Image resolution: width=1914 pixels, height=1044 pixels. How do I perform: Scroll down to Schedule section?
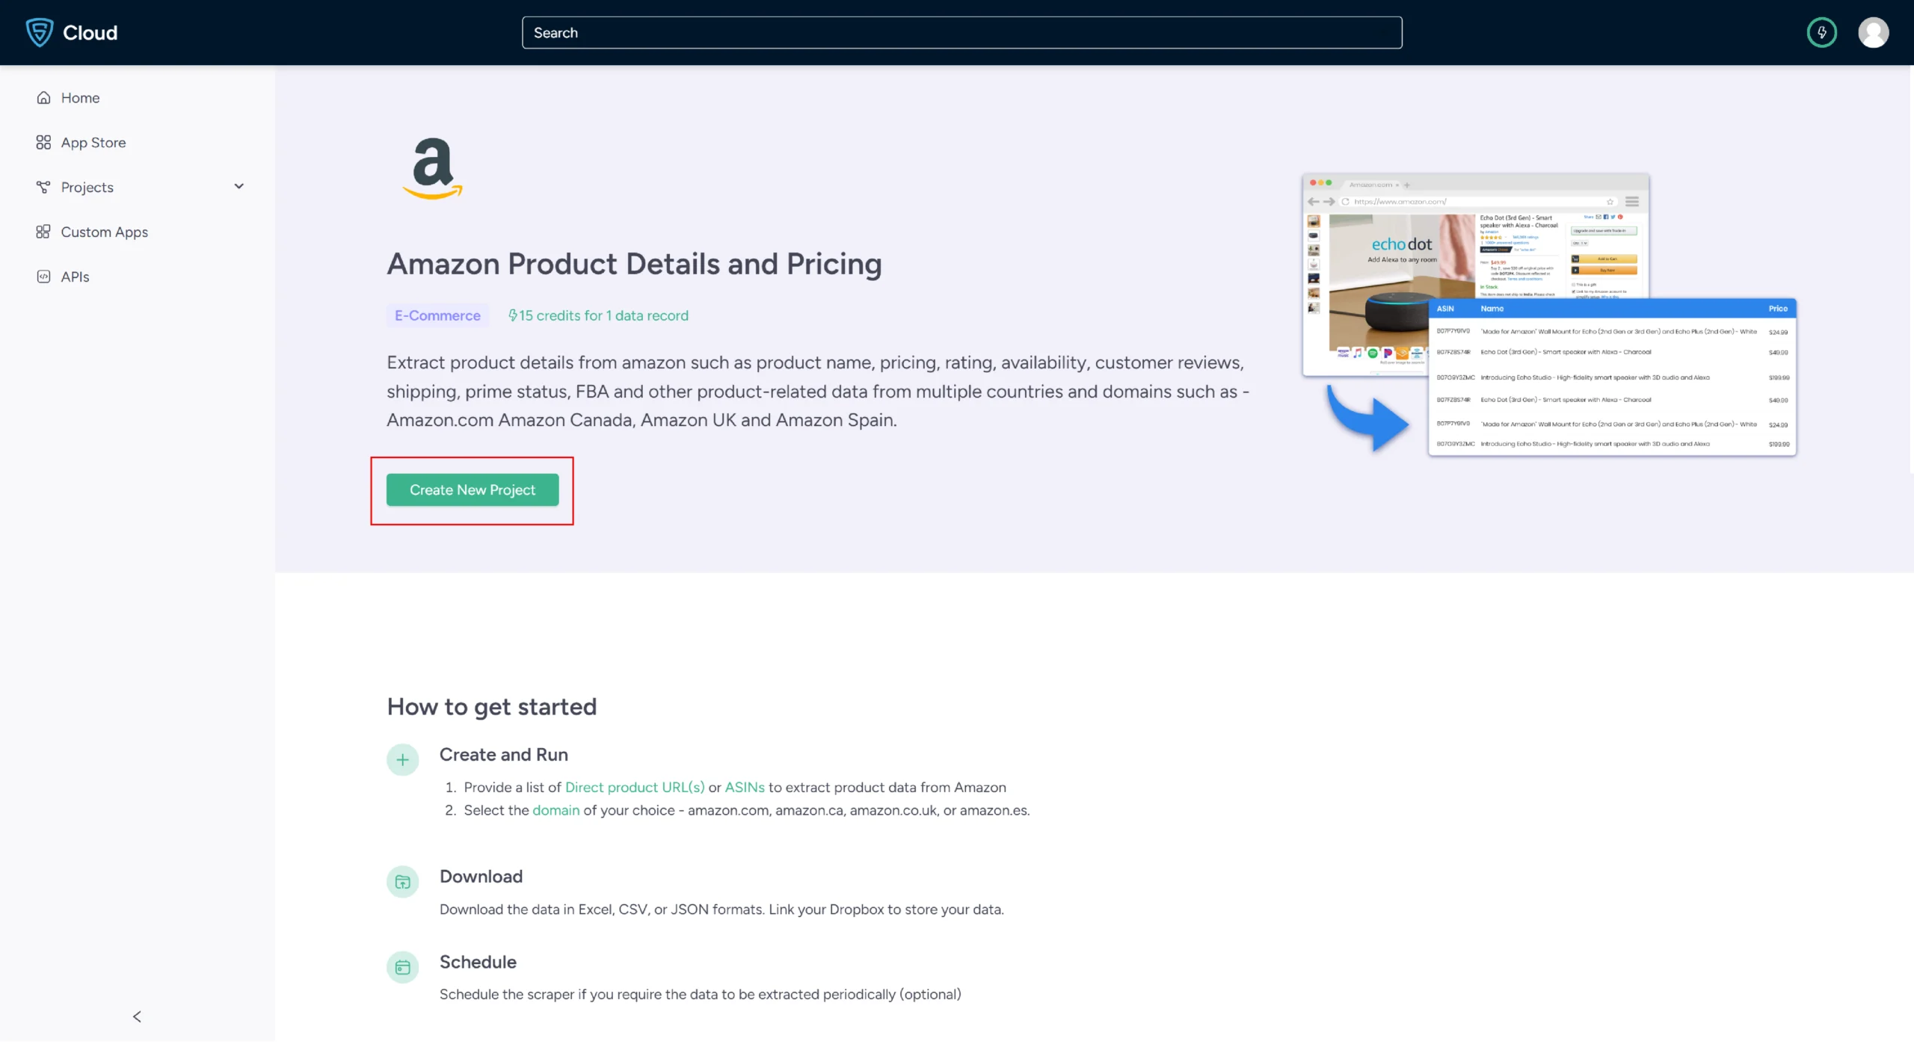(477, 960)
